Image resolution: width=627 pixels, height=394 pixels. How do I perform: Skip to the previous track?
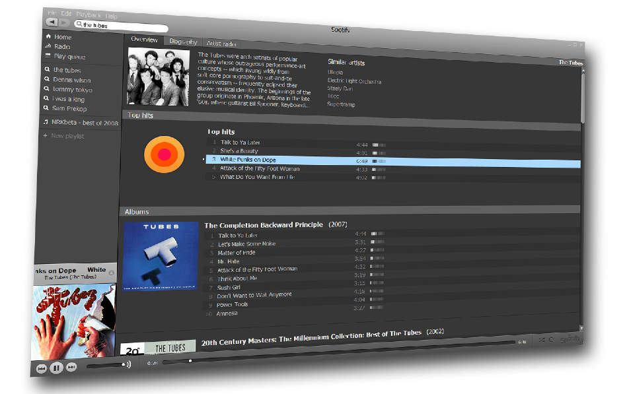pos(41,368)
